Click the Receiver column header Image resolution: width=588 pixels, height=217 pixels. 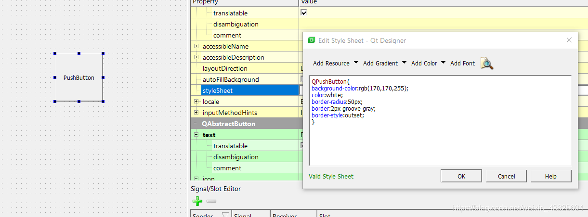click(x=293, y=214)
